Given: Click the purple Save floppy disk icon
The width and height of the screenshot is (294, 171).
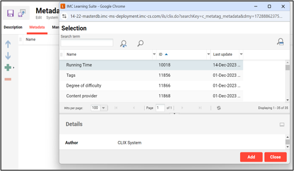Looking at the screenshot, I should pyautogui.click(x=10, y=13).
